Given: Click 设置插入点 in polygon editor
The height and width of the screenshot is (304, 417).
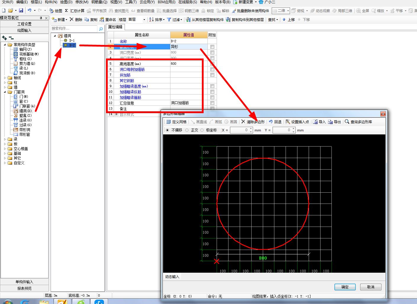Looking at the screenshot, I should 297,122.
